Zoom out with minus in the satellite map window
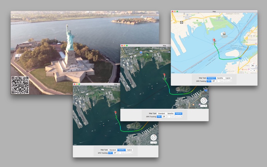The height and width of the screenshot is (167, 267). (x=152, y=143)
